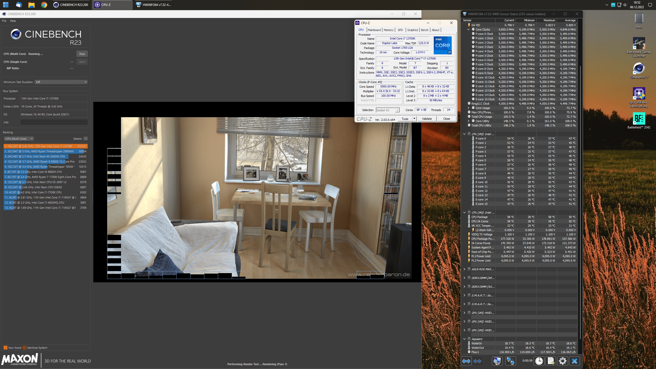
Task: Open Cinebench Help menu
Action: coord(13,21)
